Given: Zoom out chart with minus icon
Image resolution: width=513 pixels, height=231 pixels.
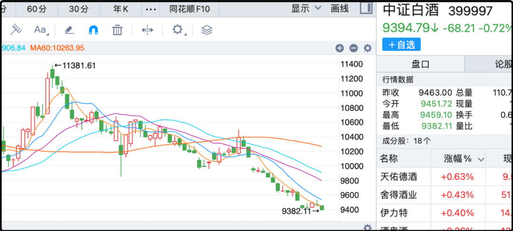Looking at the screenshot, I should (353, 48).
